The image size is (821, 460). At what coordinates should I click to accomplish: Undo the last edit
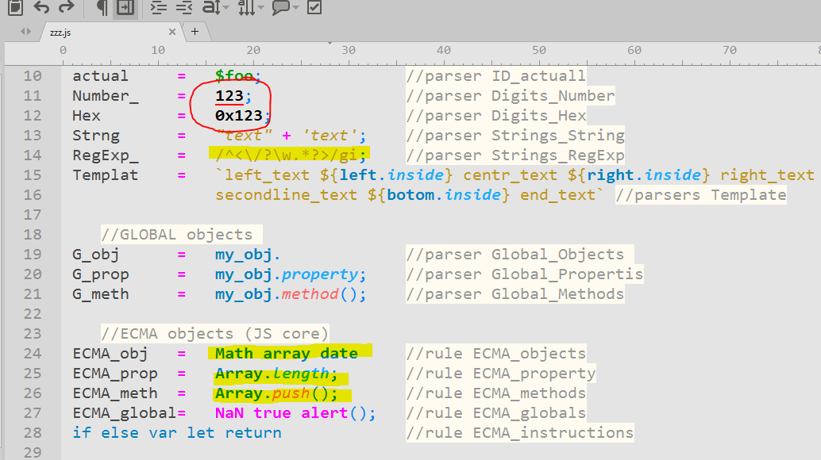tap(40, 8)
